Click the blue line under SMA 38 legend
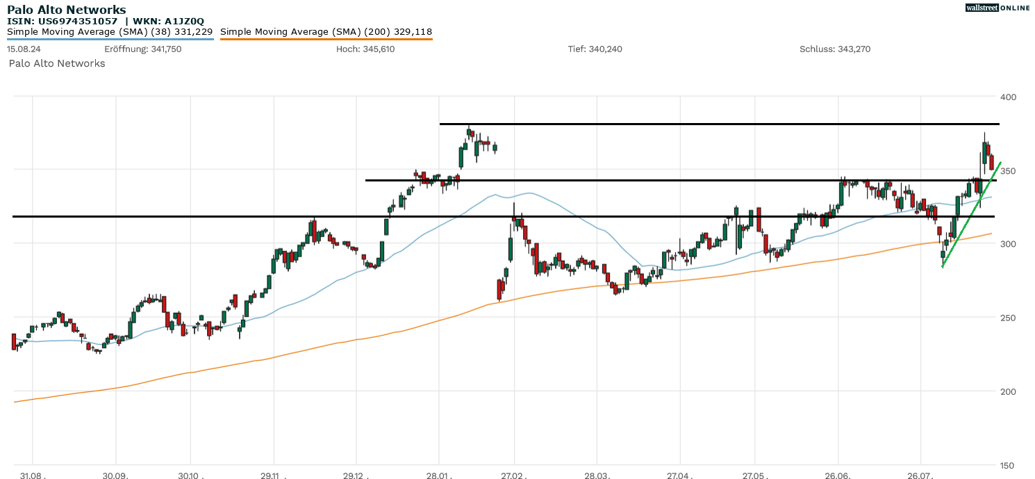Image resolution: width=1035 pixels, height=479 pixels. [110, 40]
